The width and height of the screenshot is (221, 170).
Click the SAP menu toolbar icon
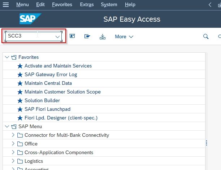87,36
